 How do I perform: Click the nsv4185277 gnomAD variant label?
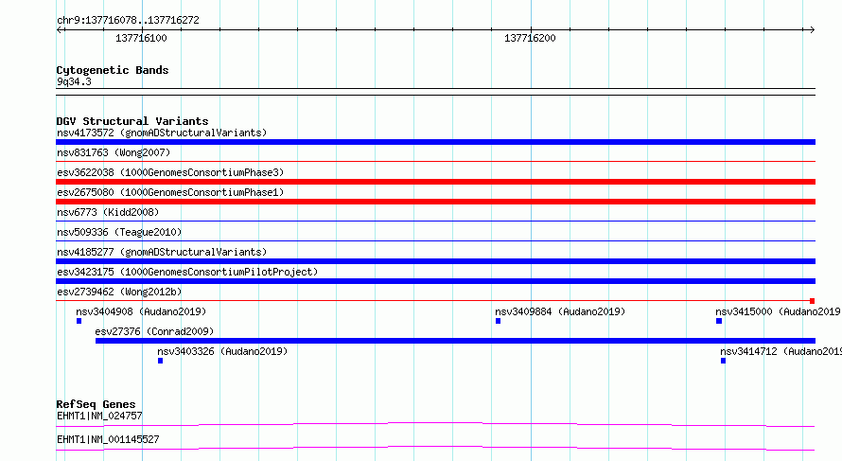pos(162,252)
